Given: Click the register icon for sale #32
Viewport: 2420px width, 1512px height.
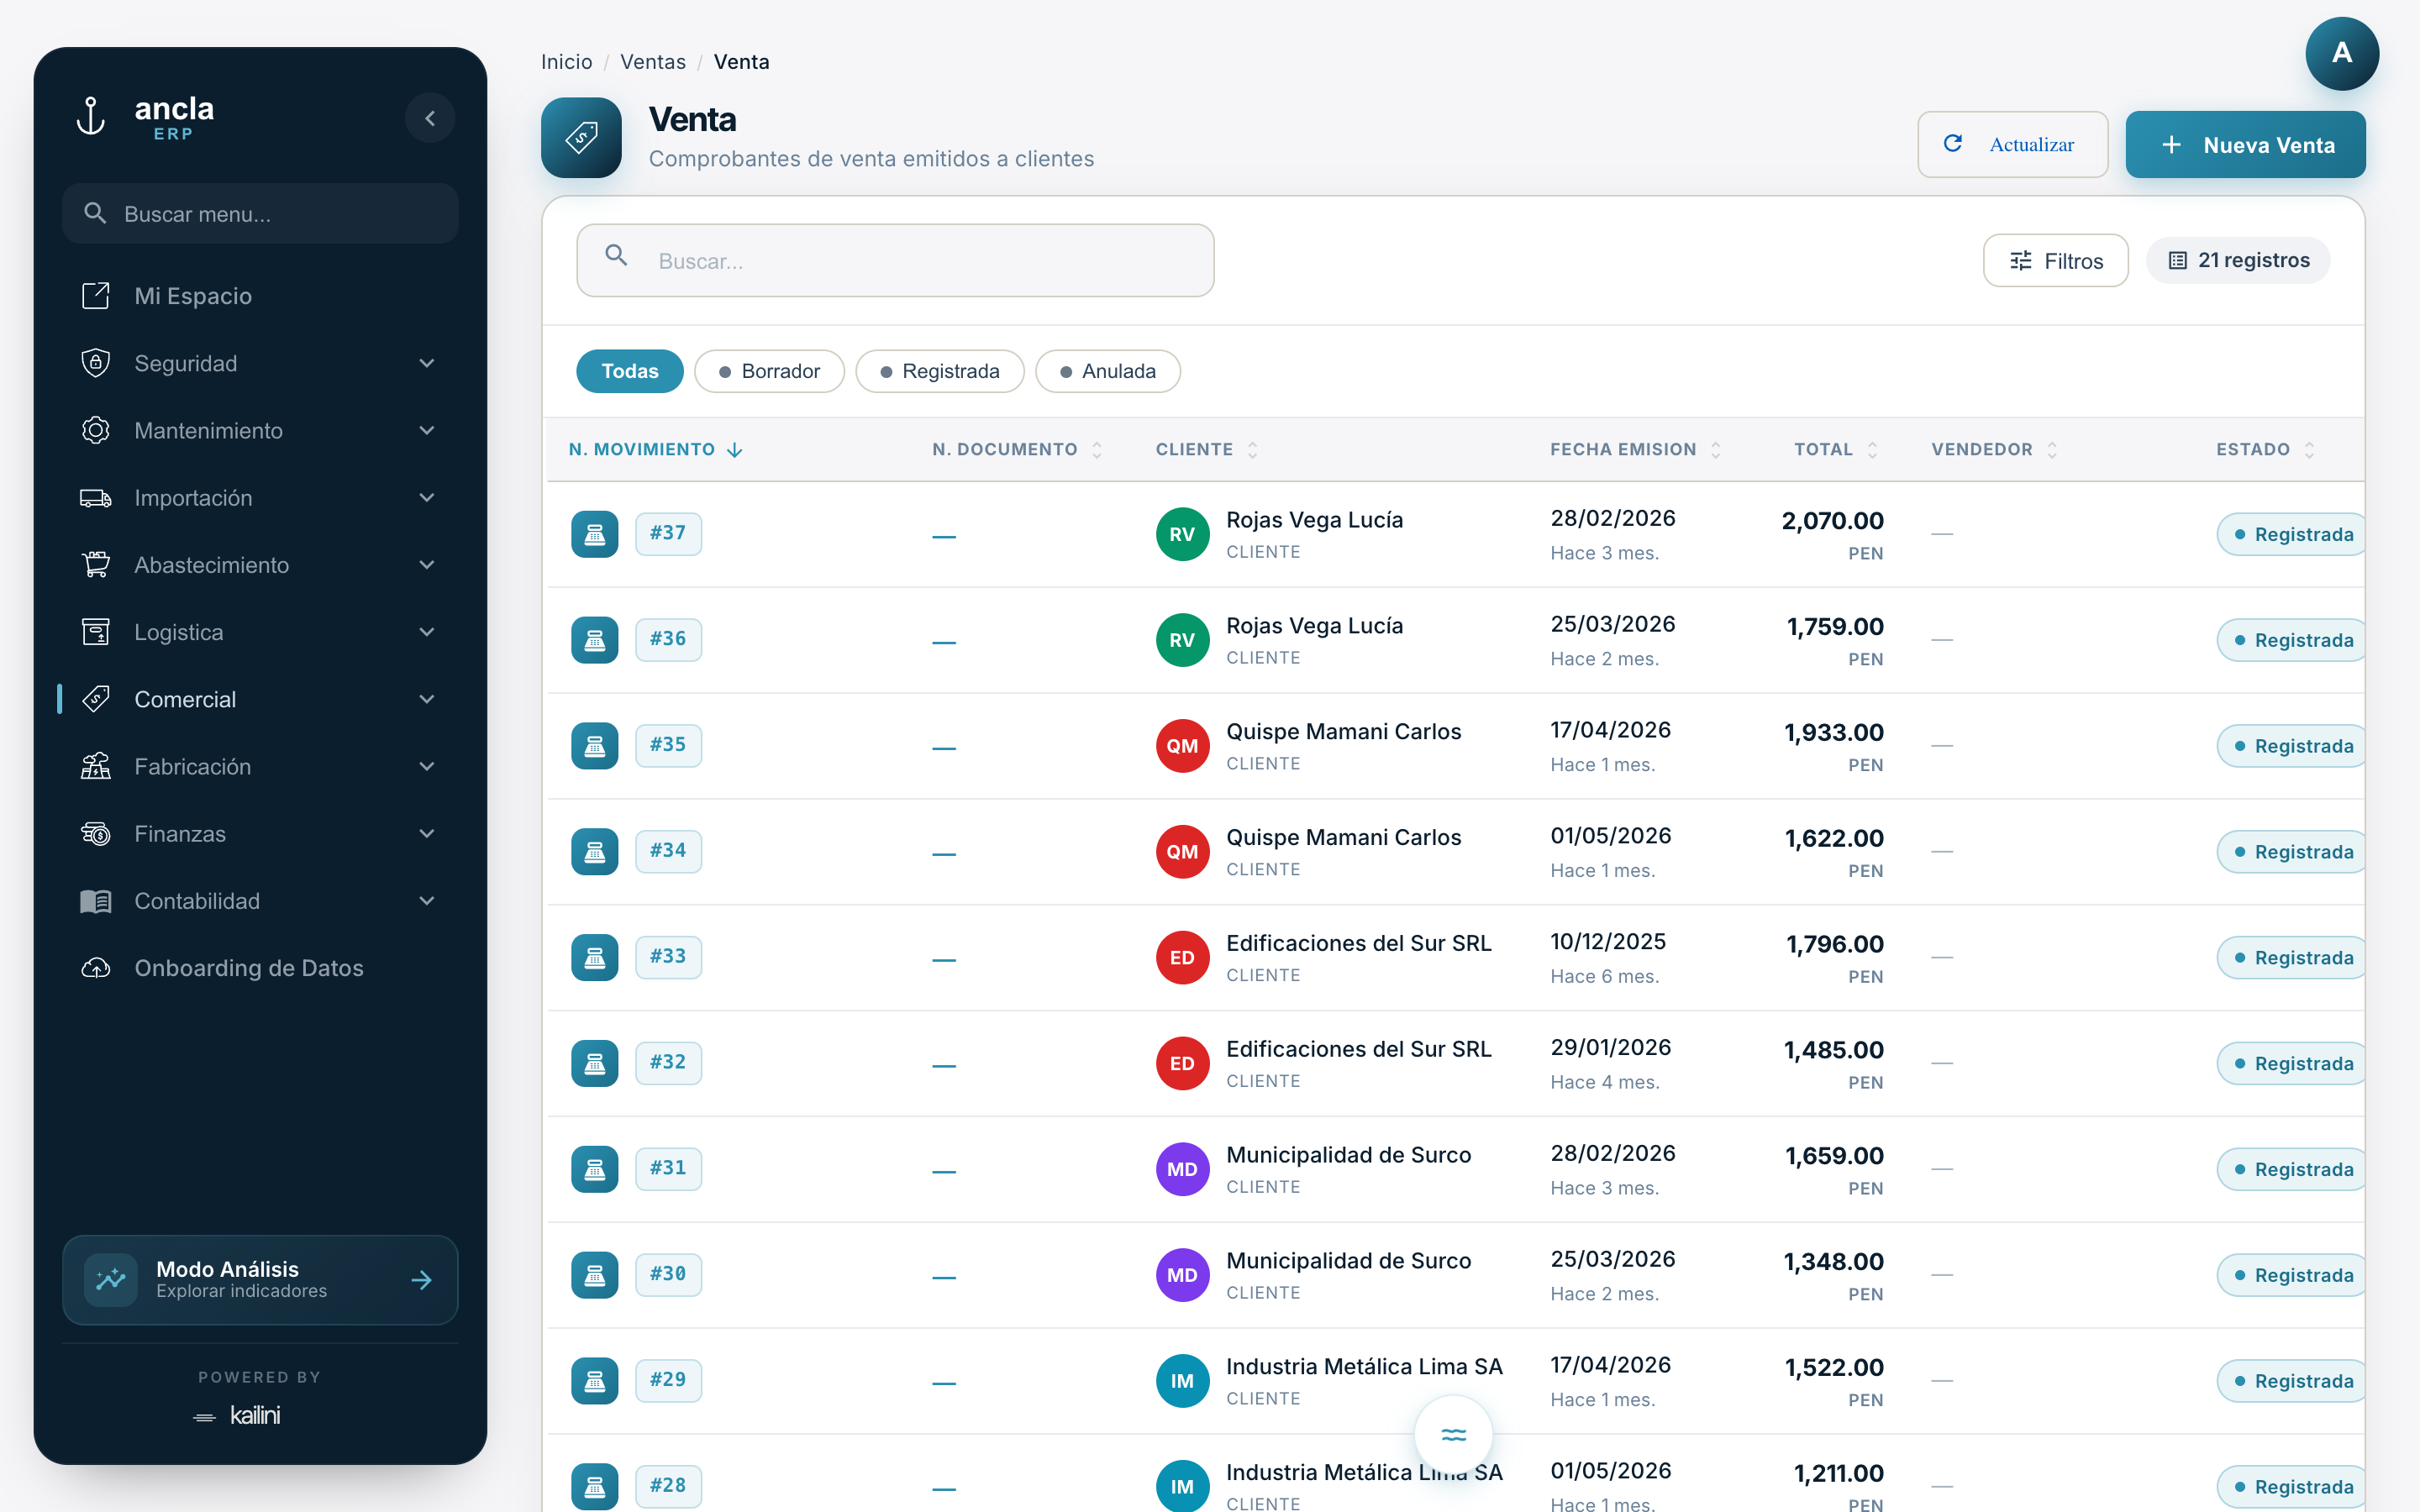Looking at the screenshot, I should pyautogui.click(x=594, y=1063).
